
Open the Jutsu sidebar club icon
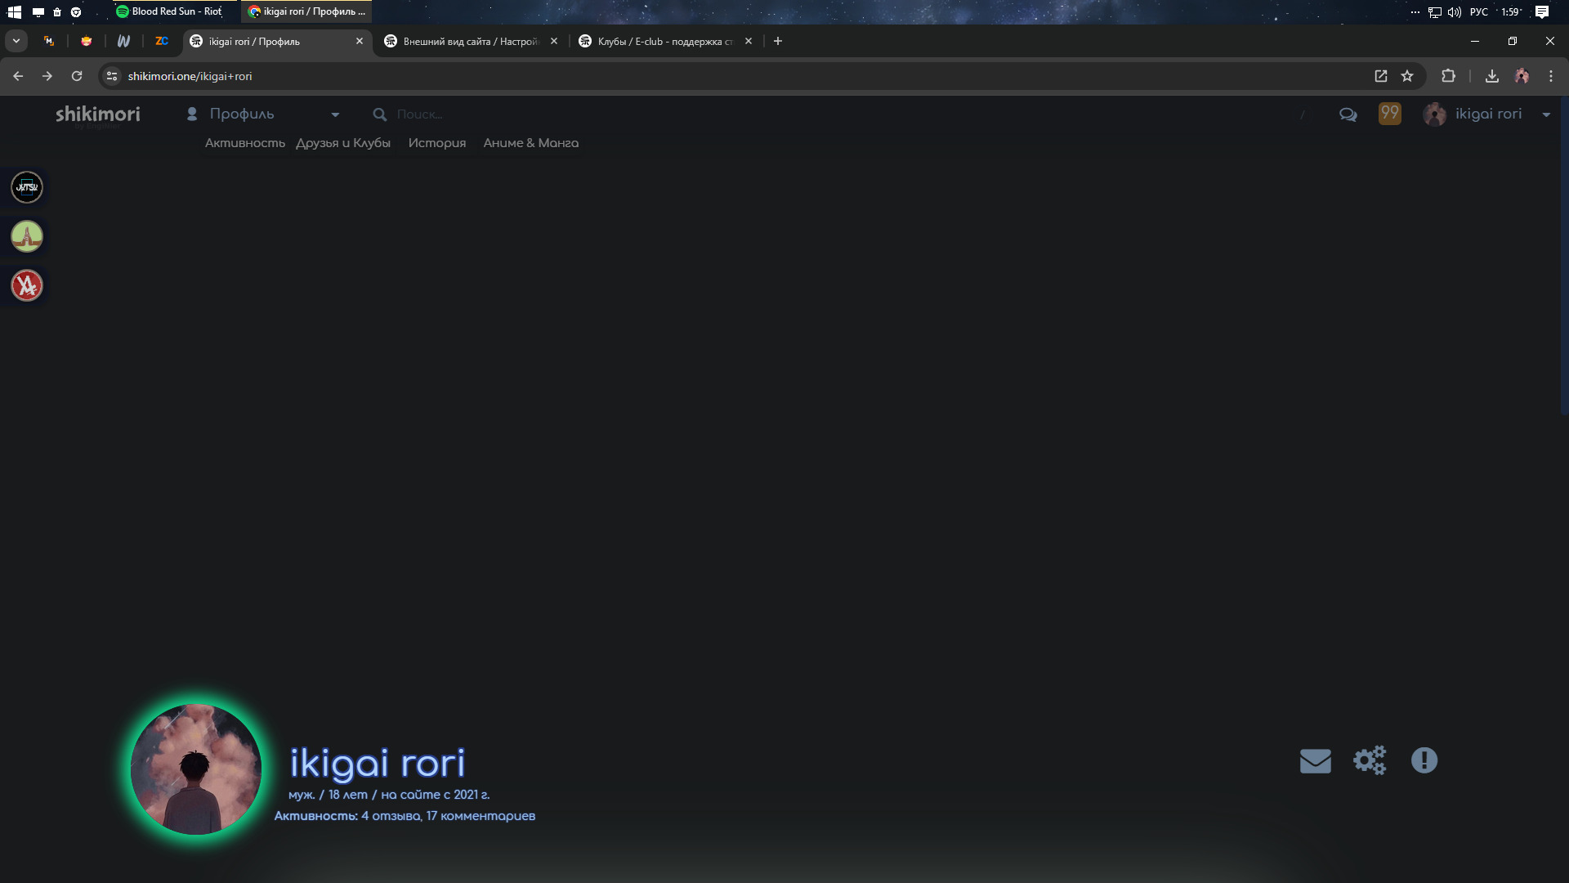(x=27, y=187)
